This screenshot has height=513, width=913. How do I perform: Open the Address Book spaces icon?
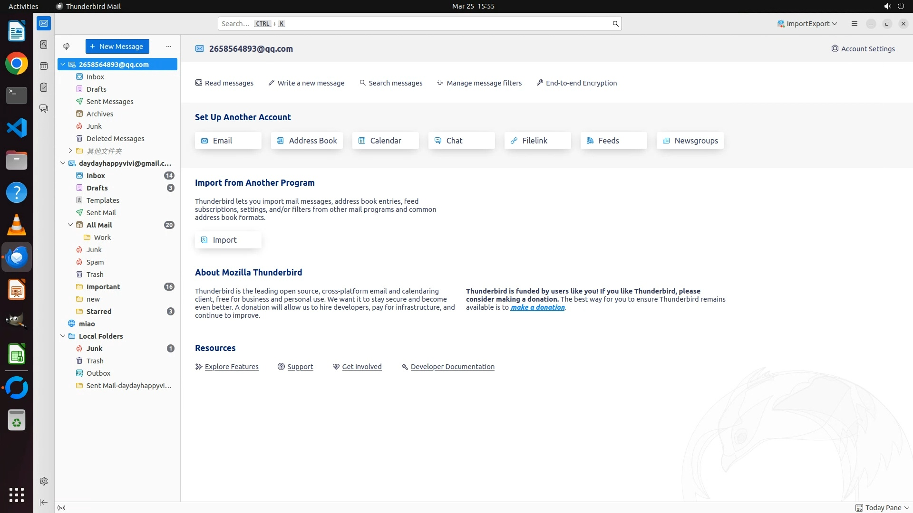(x=44, y=45)
